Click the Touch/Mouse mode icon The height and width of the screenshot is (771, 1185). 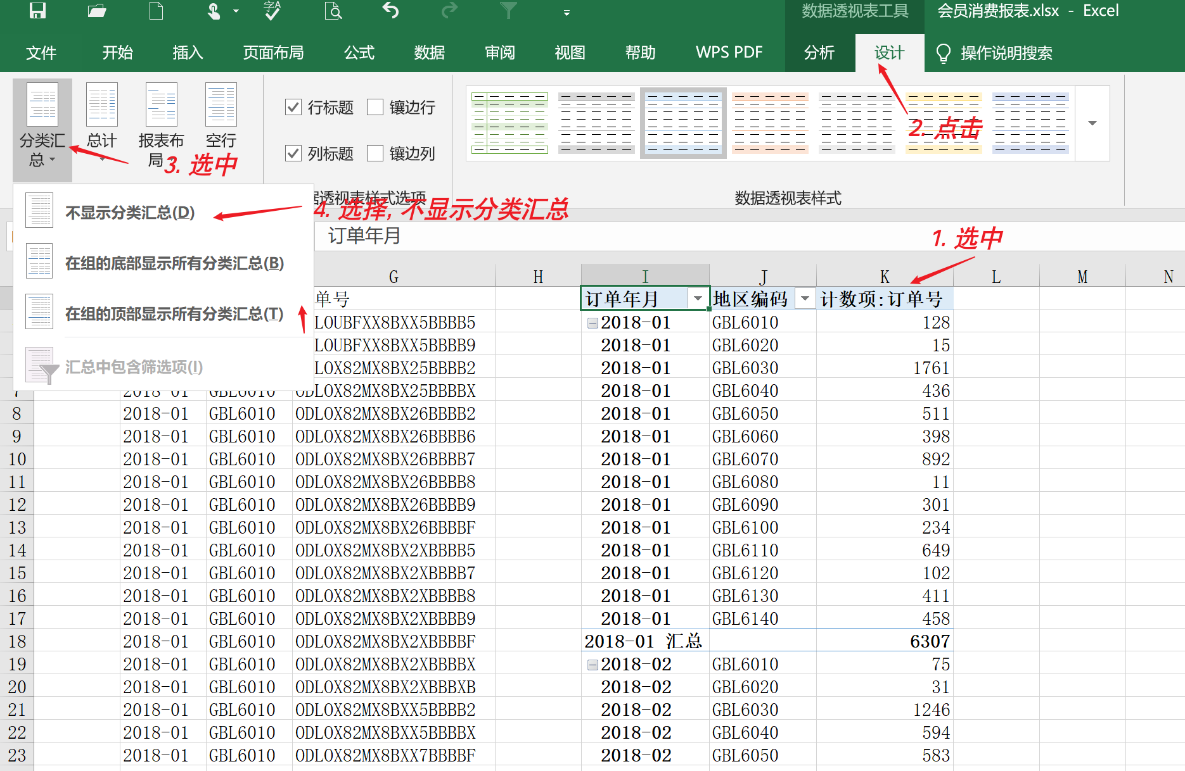click(214, 11)
